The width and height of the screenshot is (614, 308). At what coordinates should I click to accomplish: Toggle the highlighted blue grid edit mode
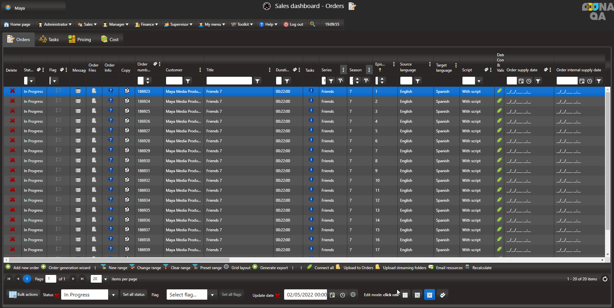pos(429,295)
